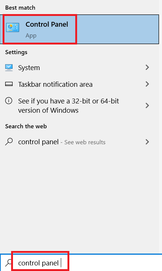162x271 pixels.
Task: Click the search box magnifier icon
Action: click(9, 263)
